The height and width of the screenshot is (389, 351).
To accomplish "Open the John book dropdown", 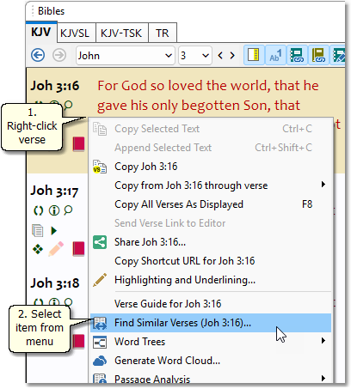I will (x=126, y=56).
